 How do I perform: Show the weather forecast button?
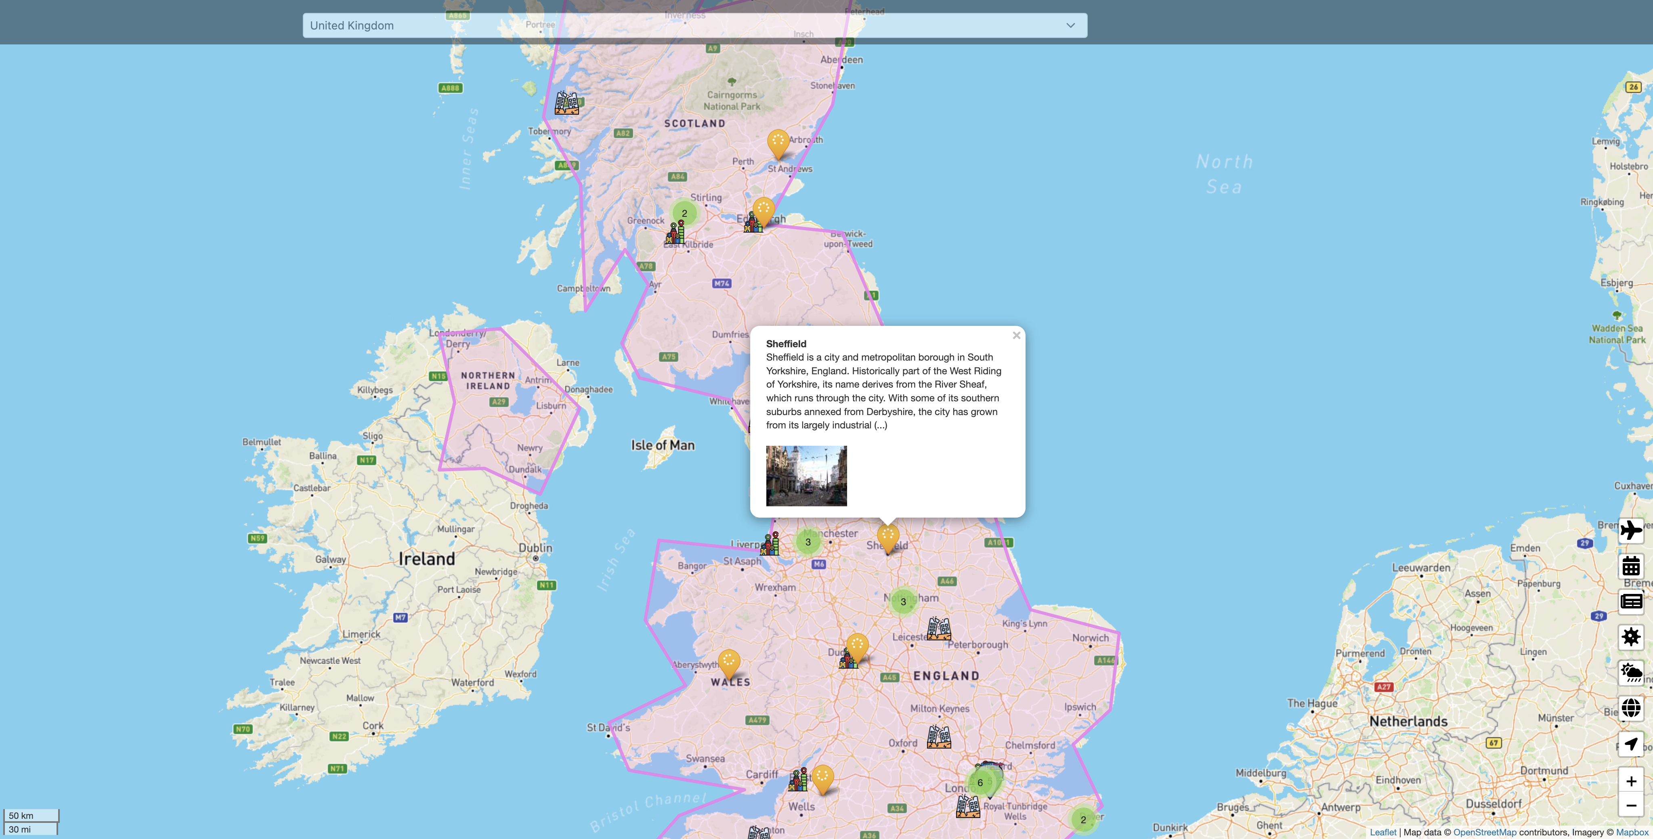[1630, 672]
